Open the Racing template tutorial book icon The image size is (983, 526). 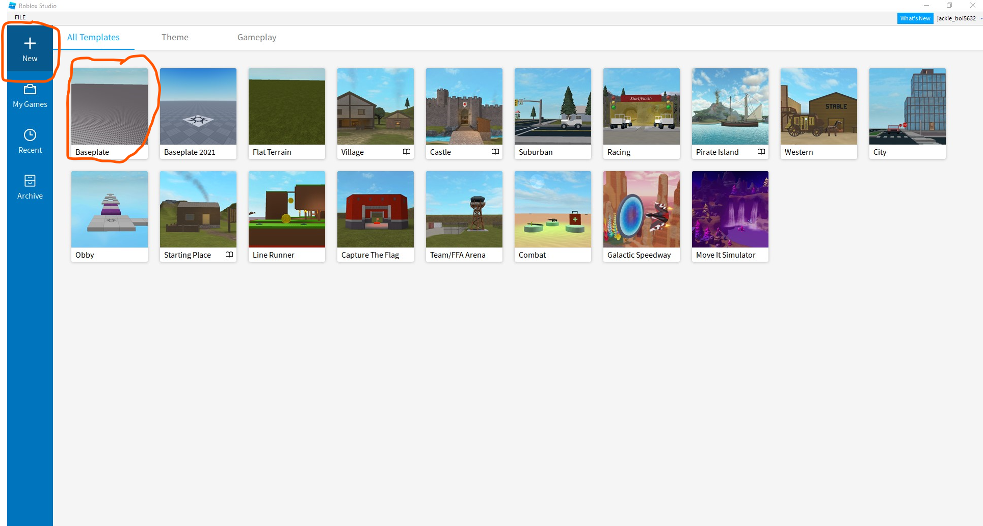tap(672, 152)
